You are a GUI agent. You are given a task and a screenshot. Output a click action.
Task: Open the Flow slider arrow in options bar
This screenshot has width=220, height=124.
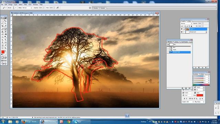[x=54, y=8]
